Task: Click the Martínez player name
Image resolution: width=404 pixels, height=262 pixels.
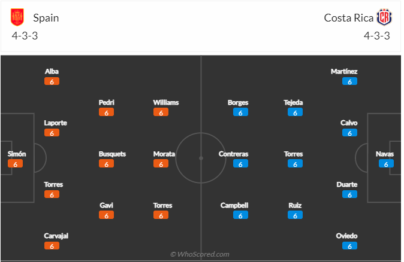Action: point(344,71)
